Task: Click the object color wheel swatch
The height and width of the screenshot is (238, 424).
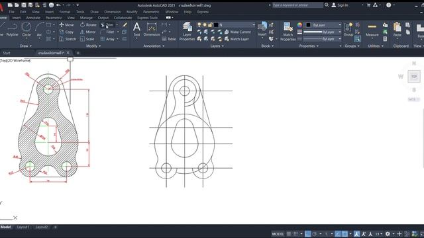Action: pos(299,25)
